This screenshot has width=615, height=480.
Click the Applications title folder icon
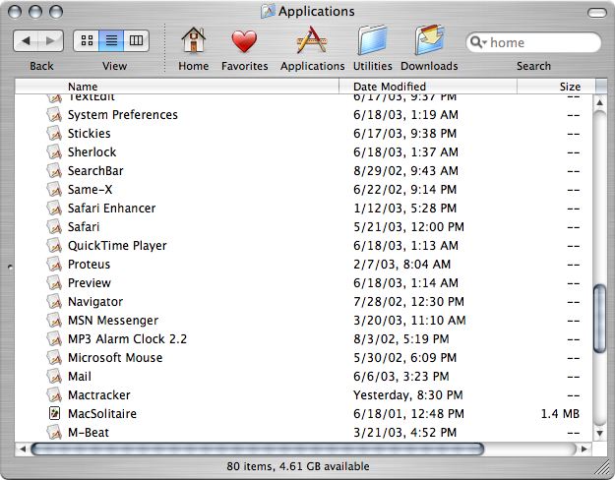pos(268,12)
